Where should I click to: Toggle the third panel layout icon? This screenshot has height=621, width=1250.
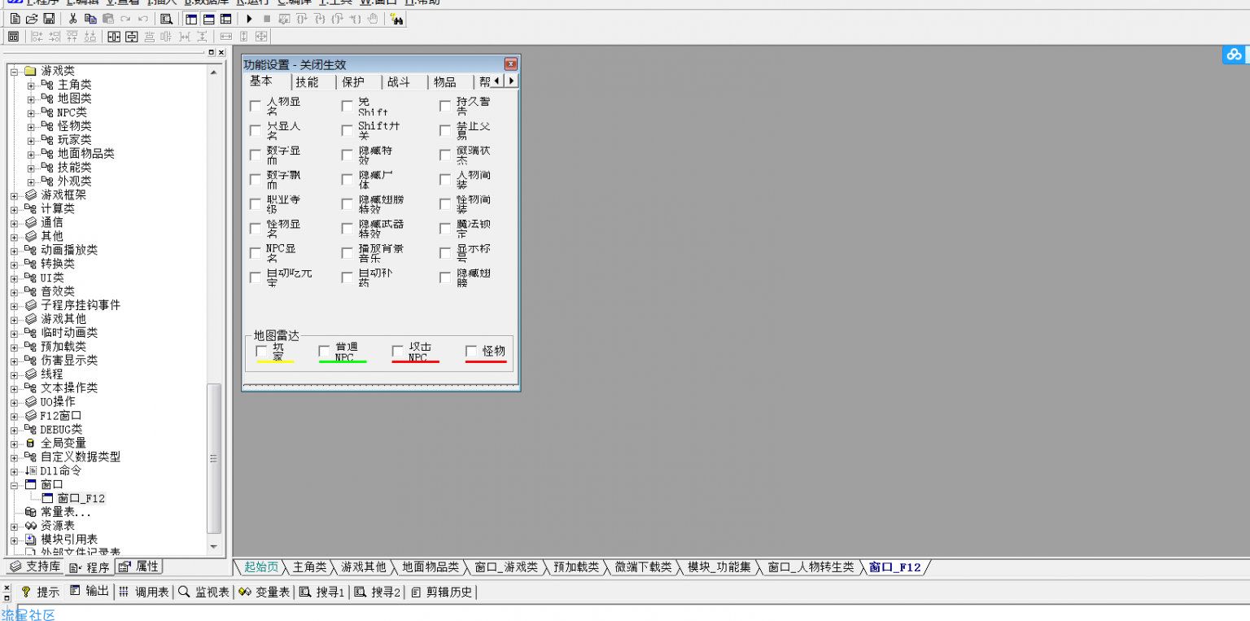pos(225,19)
